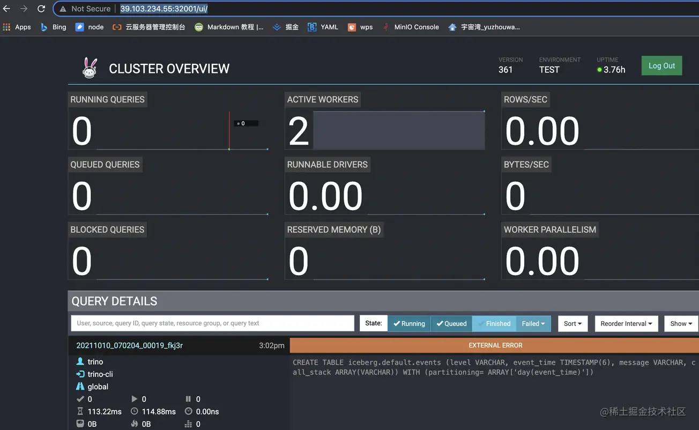Click the queued splits pause icon

click(188, 399)
